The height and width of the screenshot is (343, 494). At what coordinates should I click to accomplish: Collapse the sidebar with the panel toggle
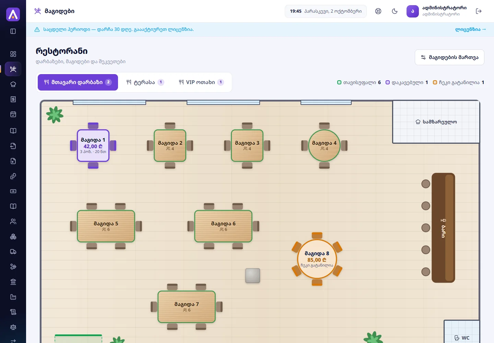click(x=13, y=31)
